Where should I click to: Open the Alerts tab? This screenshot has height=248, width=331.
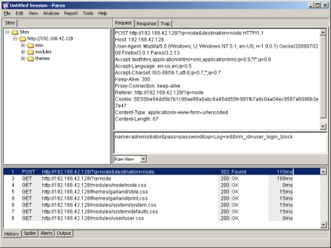pyautogui.click(x=46, y=233)
